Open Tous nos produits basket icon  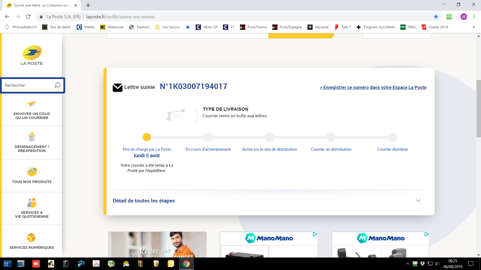coord(32,172)
